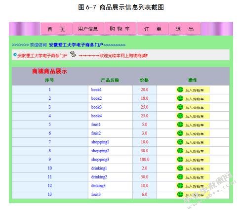Click the green smiley icon for drinking1

(180, 168)
